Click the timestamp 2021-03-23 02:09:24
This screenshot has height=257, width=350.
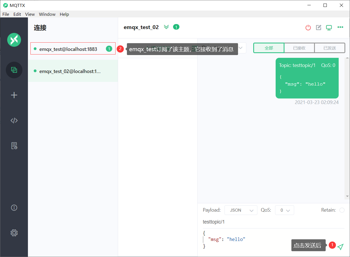point(317,102)
